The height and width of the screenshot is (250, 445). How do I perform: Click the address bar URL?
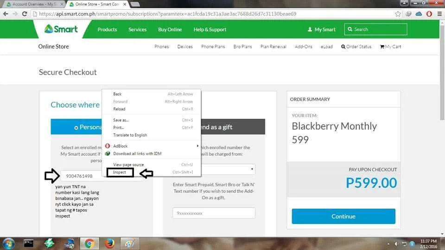point(167,13)
